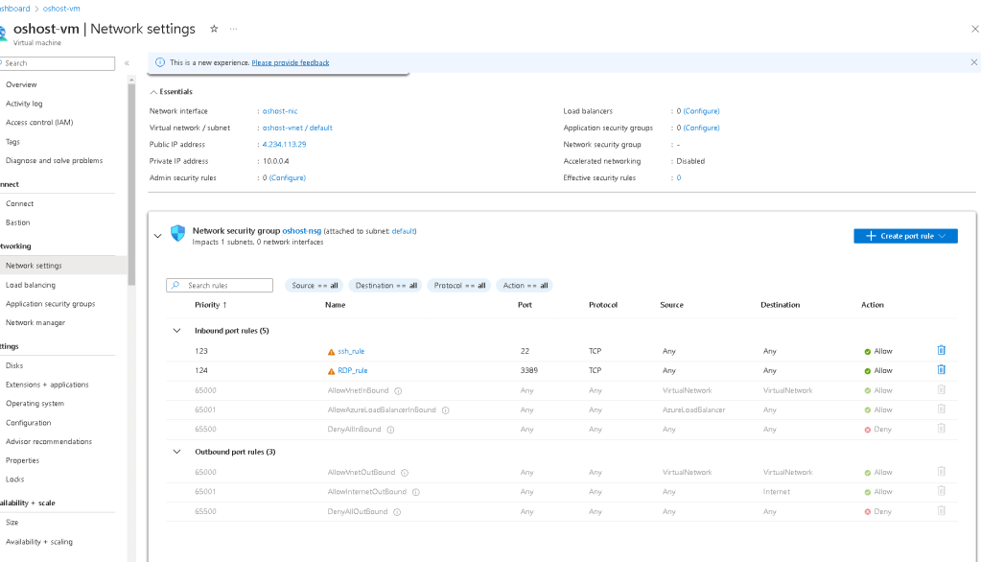Focus the Search rules field
981x562 pixels.
[x=220, y=286]
